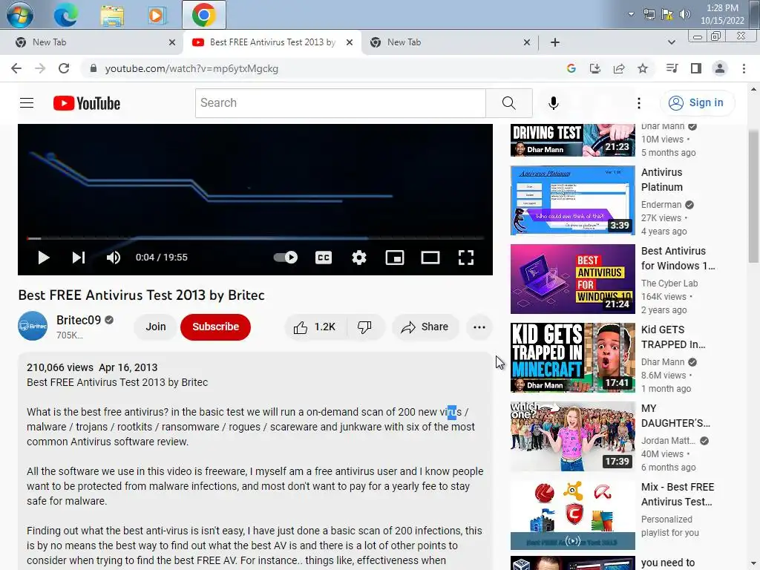This screenshot has width=760, height=570.
Task: Join the Britec09 channel
Action: coord(156,327)
